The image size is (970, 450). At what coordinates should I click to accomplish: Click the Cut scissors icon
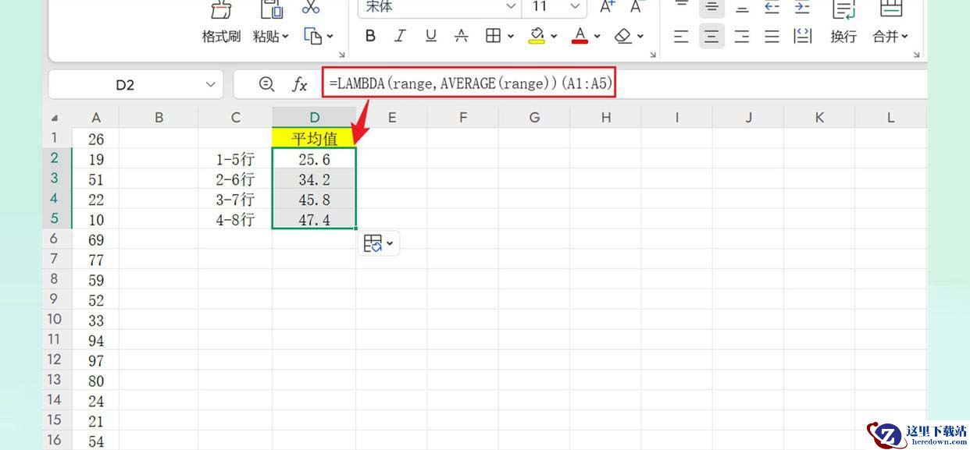pos(311,7)
